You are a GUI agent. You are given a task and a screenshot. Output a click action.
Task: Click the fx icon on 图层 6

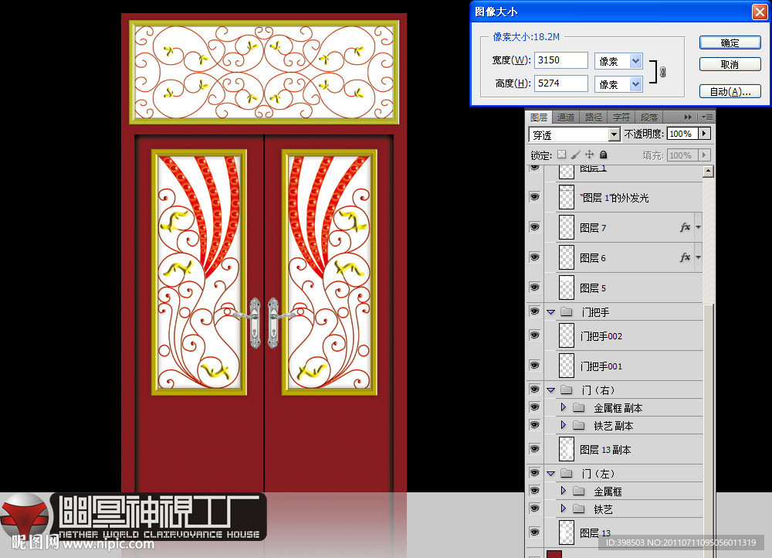(x=685, y=257)
